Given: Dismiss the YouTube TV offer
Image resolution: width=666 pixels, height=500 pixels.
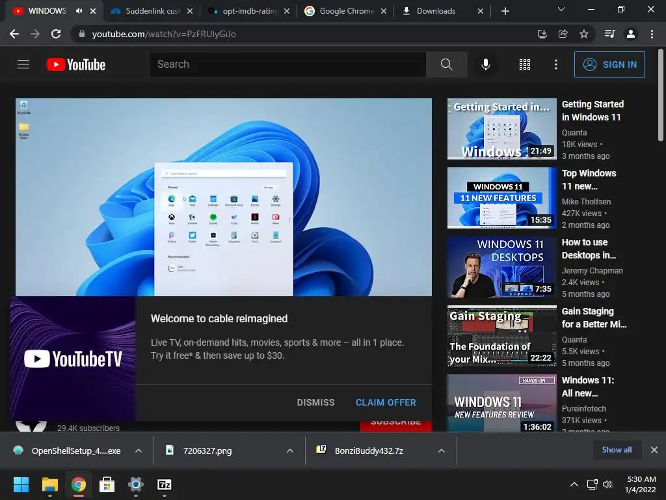Looking at the screenshot, I should coord(315,402).
